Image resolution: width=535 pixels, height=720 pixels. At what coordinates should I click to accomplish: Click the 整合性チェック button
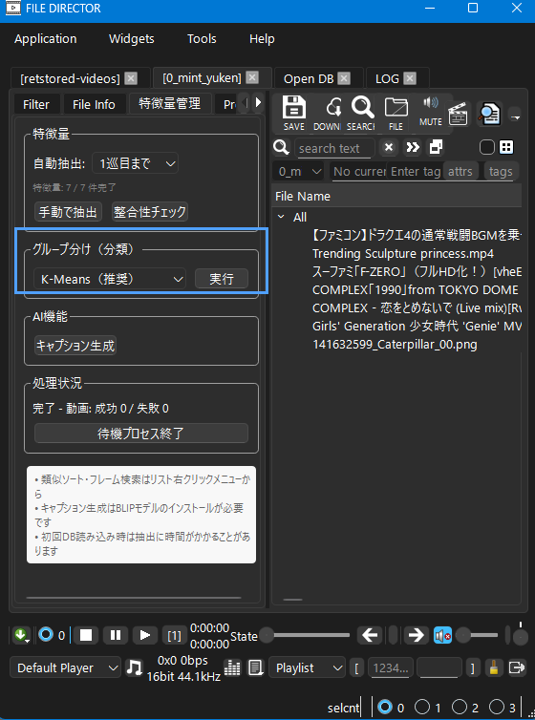click(150, 212)
